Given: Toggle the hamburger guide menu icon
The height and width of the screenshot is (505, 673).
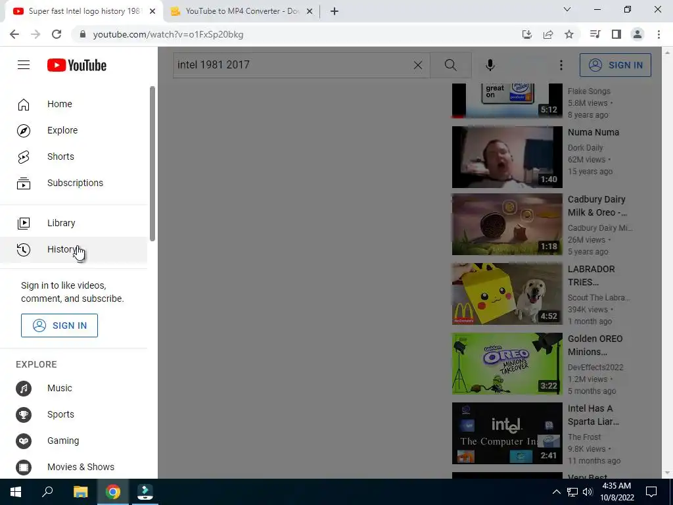Looking at the screenshot, I should 24,65.
